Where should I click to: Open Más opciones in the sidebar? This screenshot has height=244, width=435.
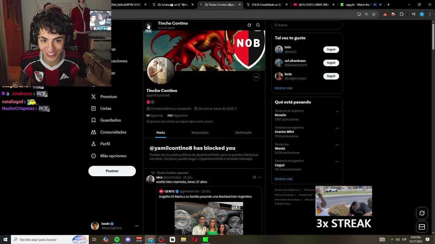tap(109, 156)
